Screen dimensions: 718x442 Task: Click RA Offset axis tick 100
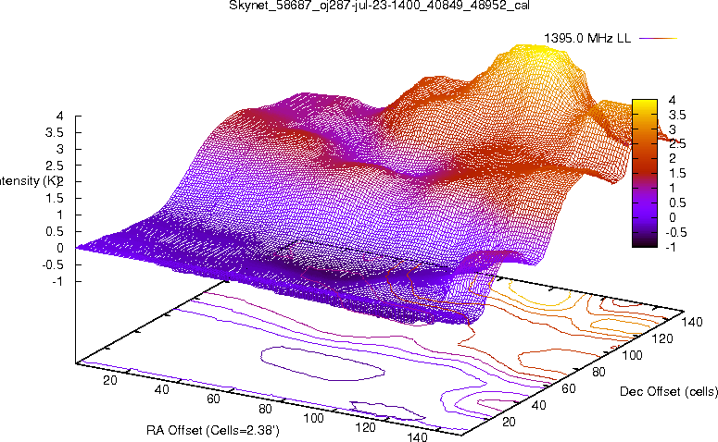click(x=314, y=418)
